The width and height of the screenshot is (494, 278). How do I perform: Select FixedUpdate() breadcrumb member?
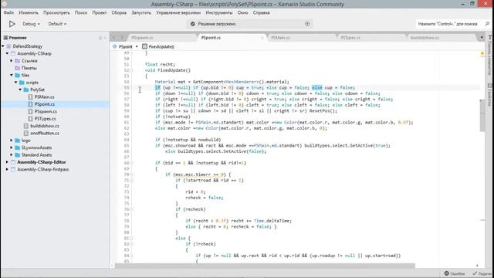point(157,46)
